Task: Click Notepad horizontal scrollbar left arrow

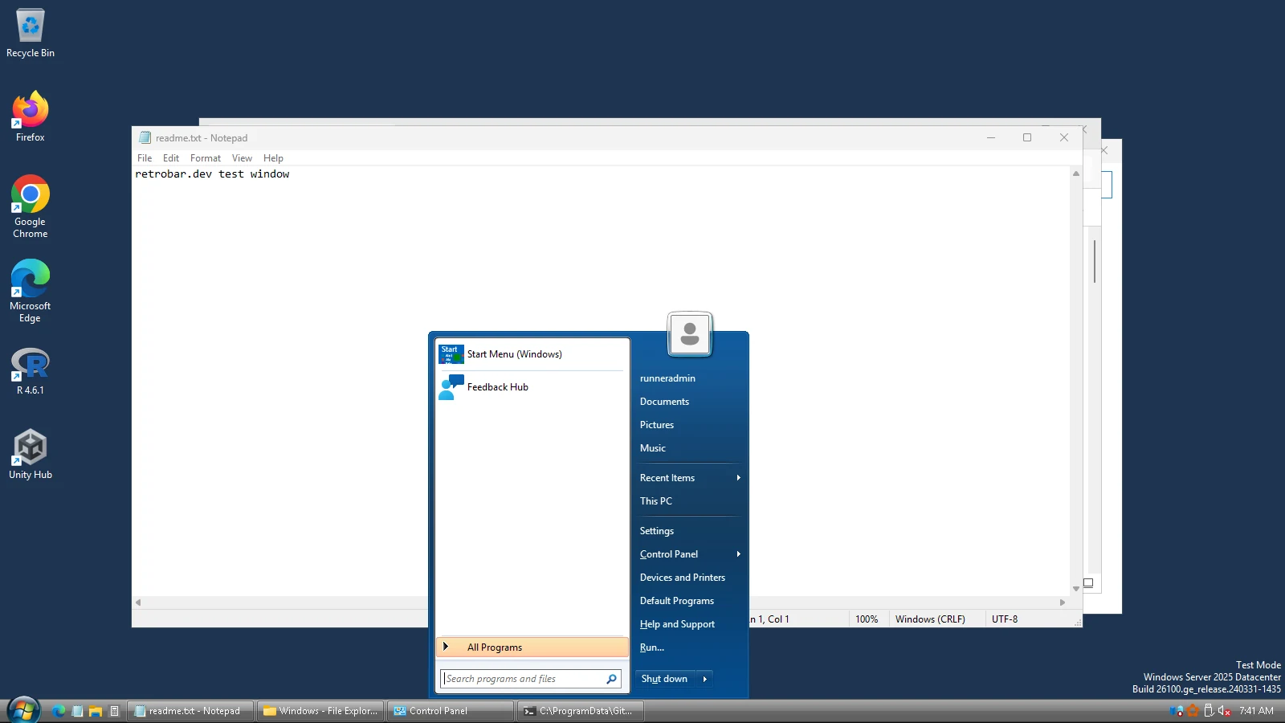Action: pos(138,602)
